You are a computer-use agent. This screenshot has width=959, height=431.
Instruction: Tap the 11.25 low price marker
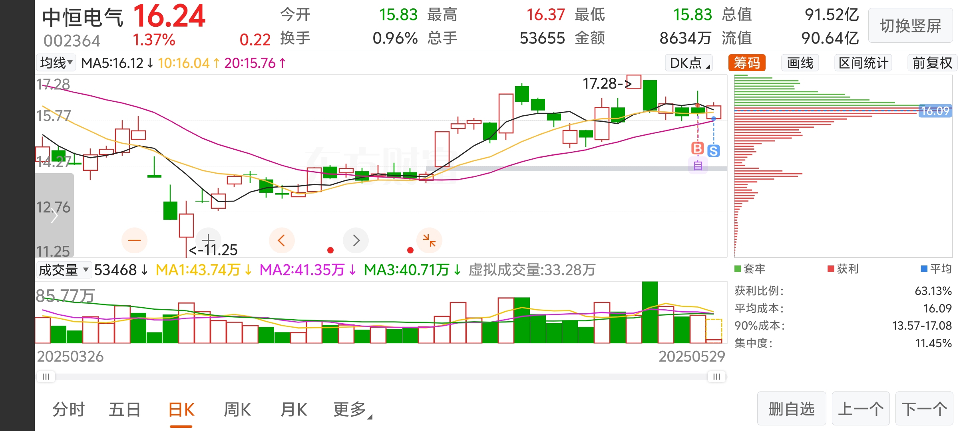click(x=213, y=250)
